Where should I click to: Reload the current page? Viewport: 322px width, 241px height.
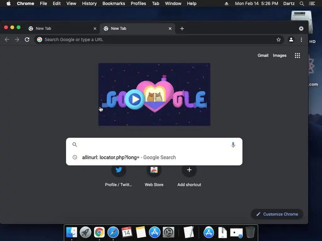coord(27,40)
